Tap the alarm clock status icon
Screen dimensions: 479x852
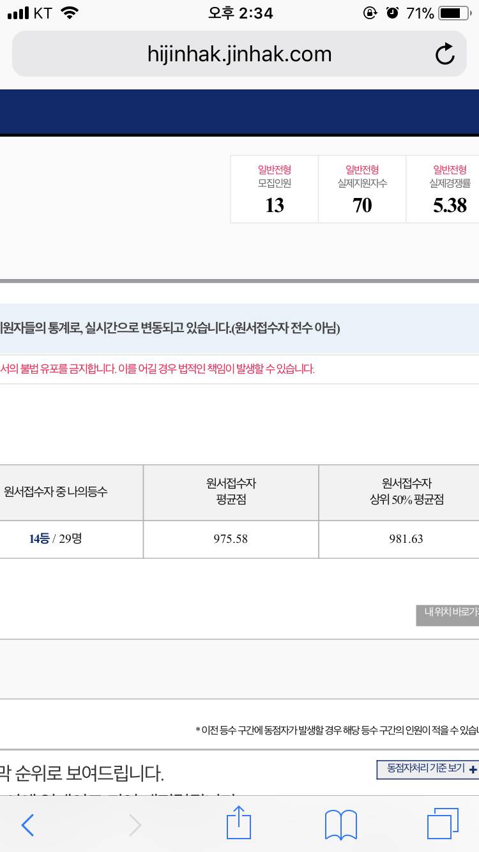pos(392,12)
